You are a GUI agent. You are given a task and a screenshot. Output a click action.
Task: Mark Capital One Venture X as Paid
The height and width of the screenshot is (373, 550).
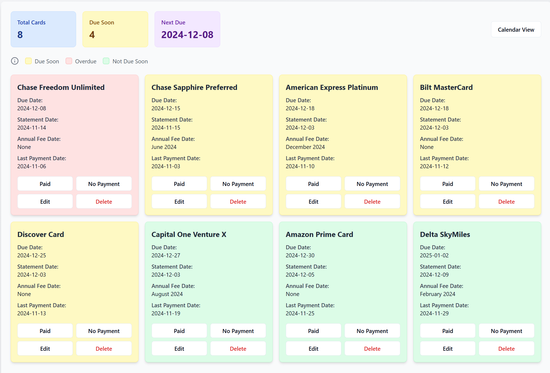(179, 331)
